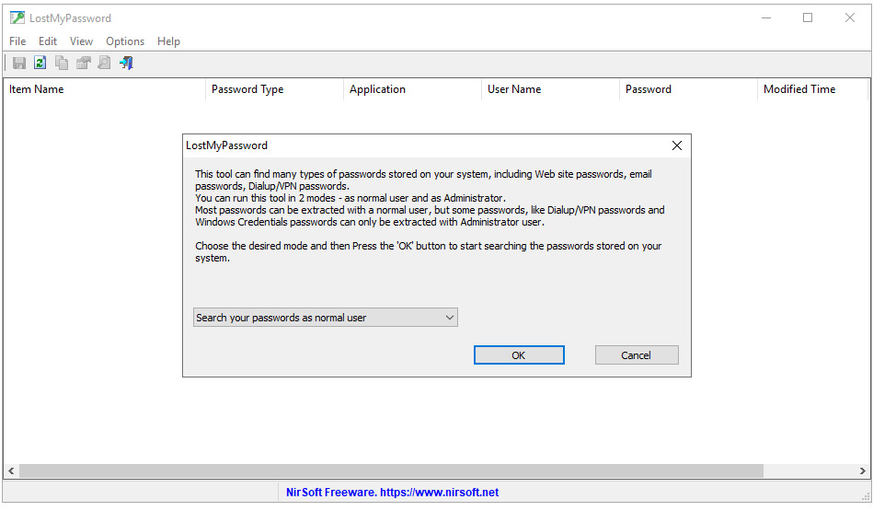The height and width of the screenshot is (511, 873).
Task: Sort by the User Name column
Action: click(551, 89)
